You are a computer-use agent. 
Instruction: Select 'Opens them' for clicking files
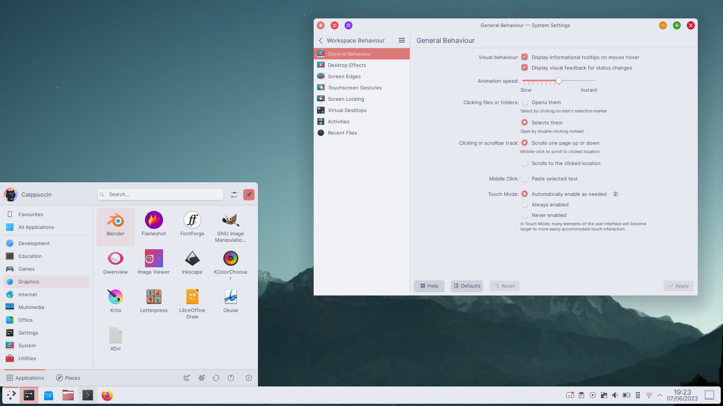click(x=525, y=102)
